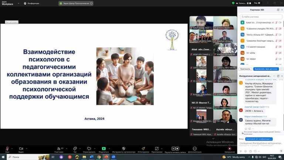Click the Пригласить invite button
Screen dimensions: 284x160
[245, 69]
